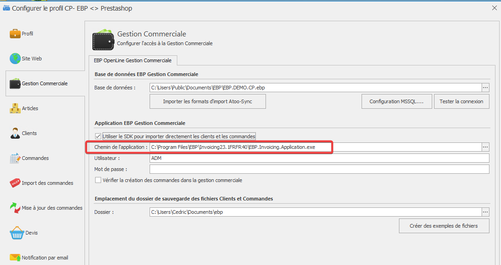501x265 pixels.
Task: Click Application EBP Gestion Commerciale heading
Action: coord(140,123)
